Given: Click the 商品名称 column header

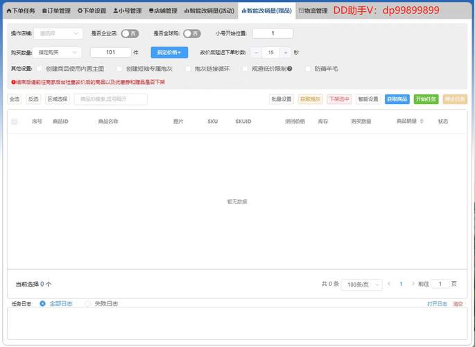Looking at the screenshot, I should click(108, 121).
